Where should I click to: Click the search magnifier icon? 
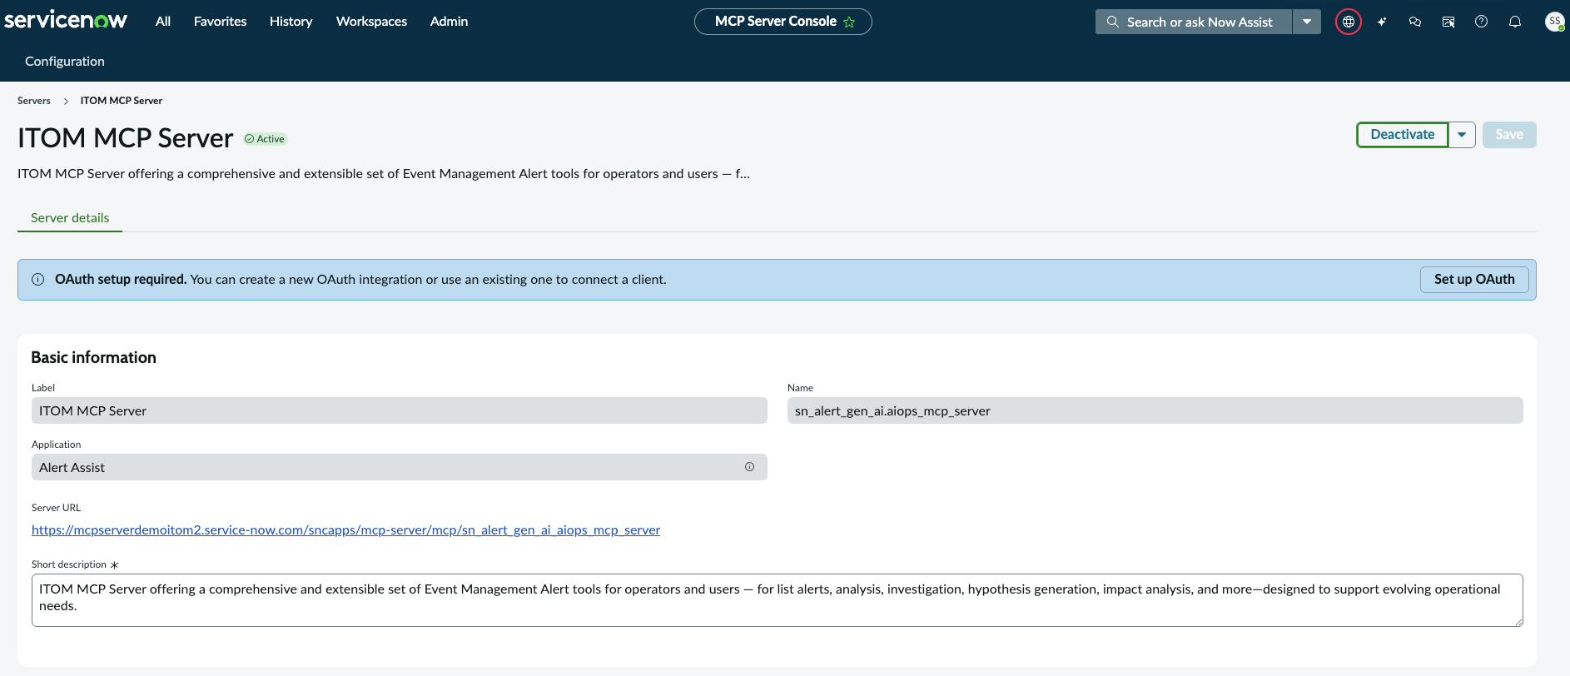pos(1112,22)
